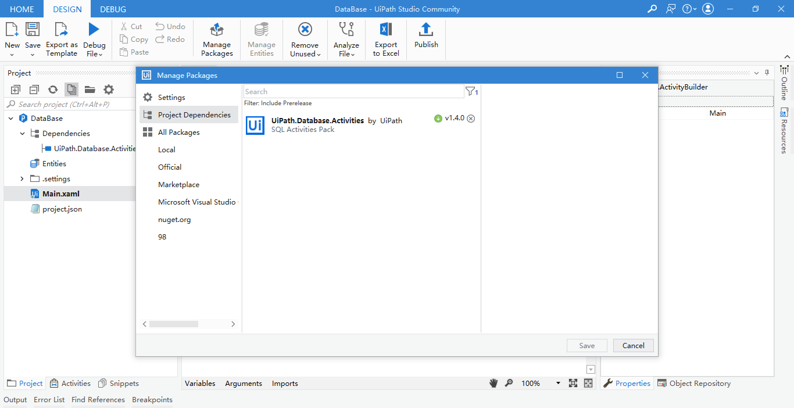The image size is (794, 408).
Task: Toggle the prerelease filter funnel
Action: (470, 91)
